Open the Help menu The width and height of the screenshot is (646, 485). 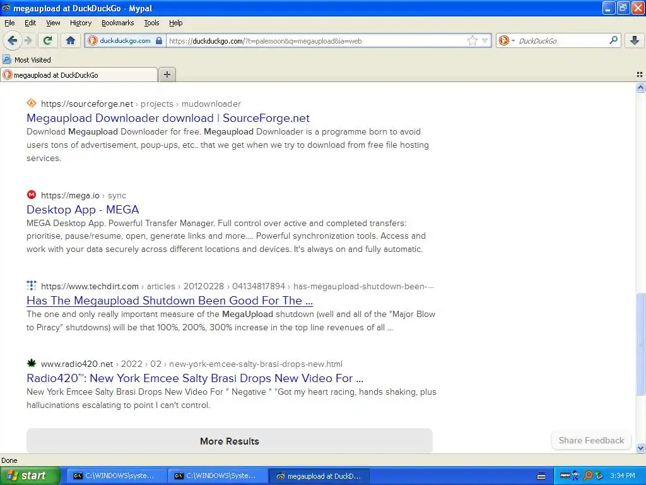pyautogui.click(x=175, y=23)
